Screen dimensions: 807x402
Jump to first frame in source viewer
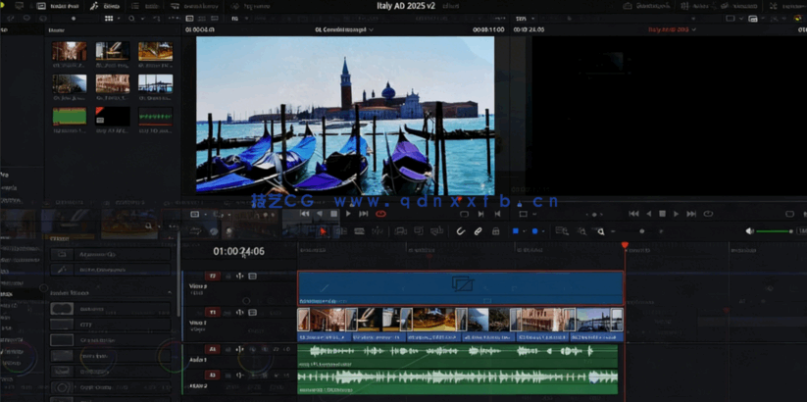point(305,214)
